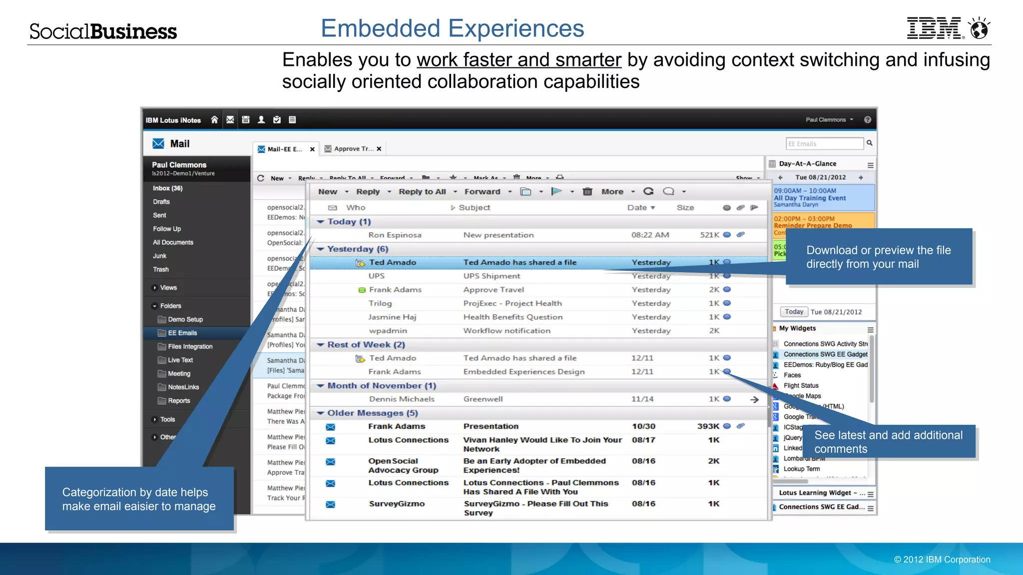Open My Widgets panel menu icon
This screenshot has width=1023, height=575.
[870, 330]
